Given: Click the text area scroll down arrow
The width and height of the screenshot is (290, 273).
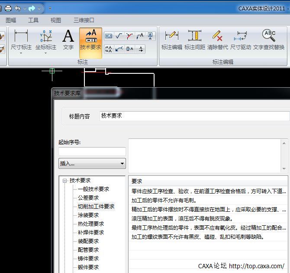Looking at the screenshot, I should click(x=284, y=168).
